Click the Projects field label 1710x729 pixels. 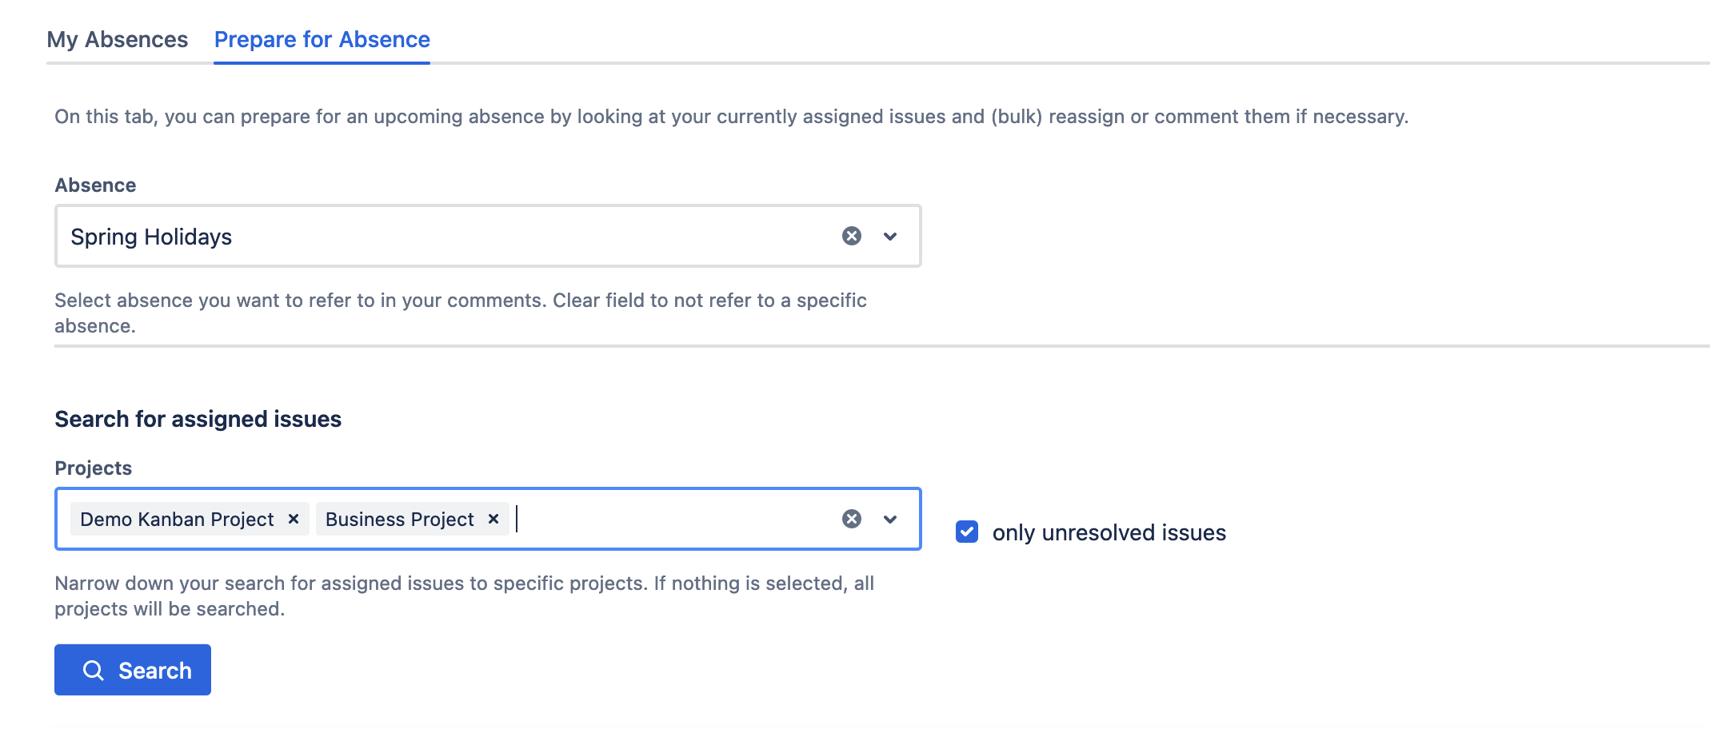(93, 468)
